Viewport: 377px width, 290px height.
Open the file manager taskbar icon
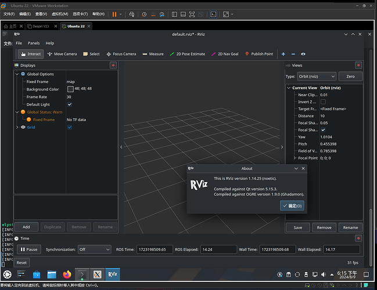pos(52,274)
